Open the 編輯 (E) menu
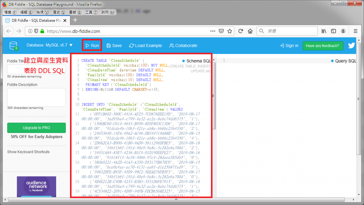Screen dimensions: 364x205 click(26, 12)
